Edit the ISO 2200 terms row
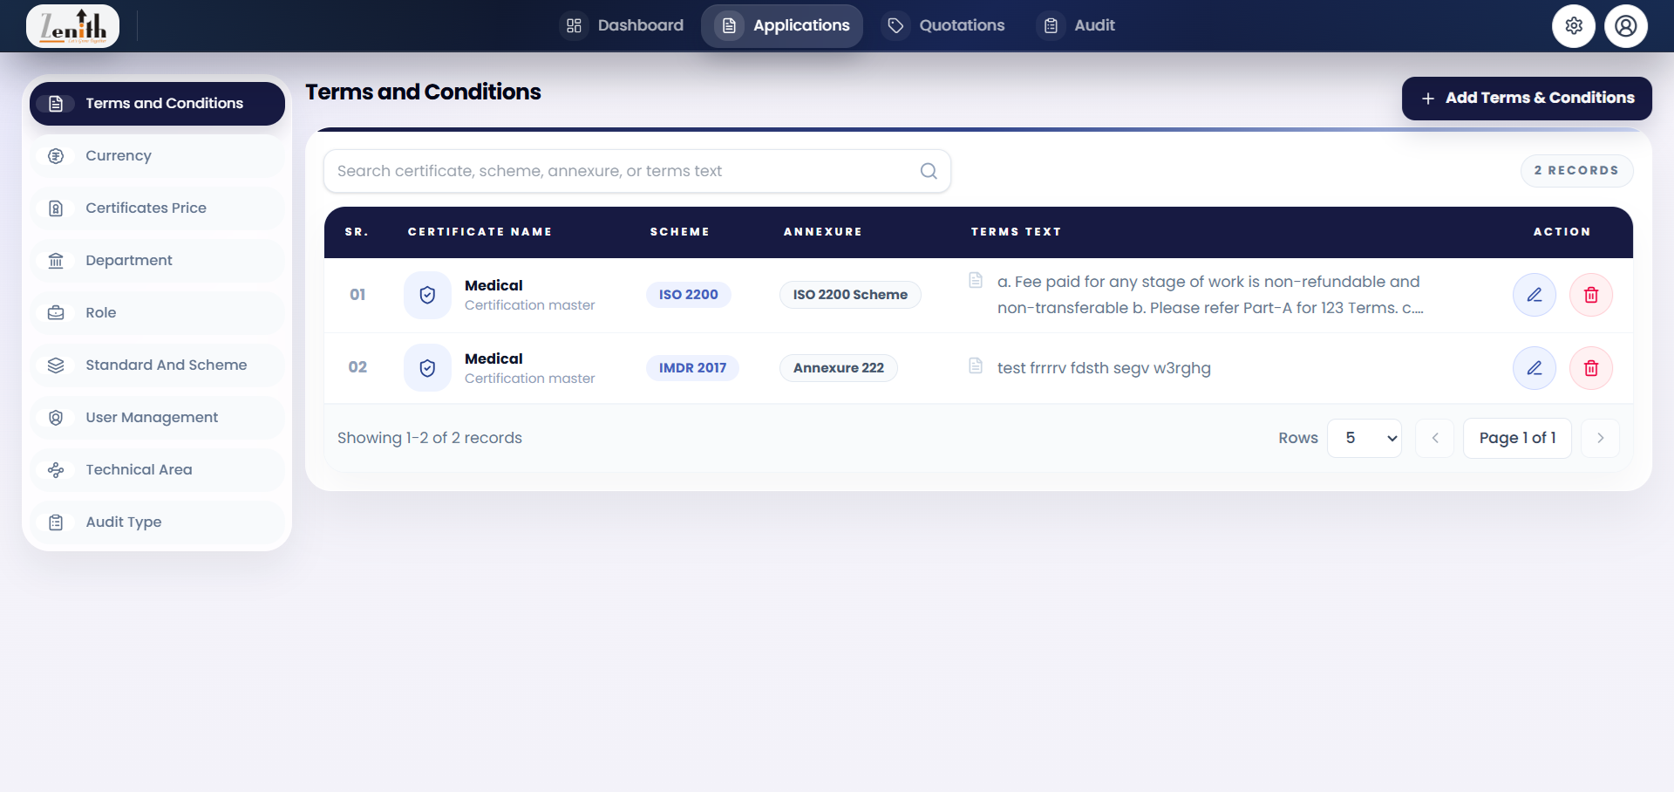 pos(1534,295)
